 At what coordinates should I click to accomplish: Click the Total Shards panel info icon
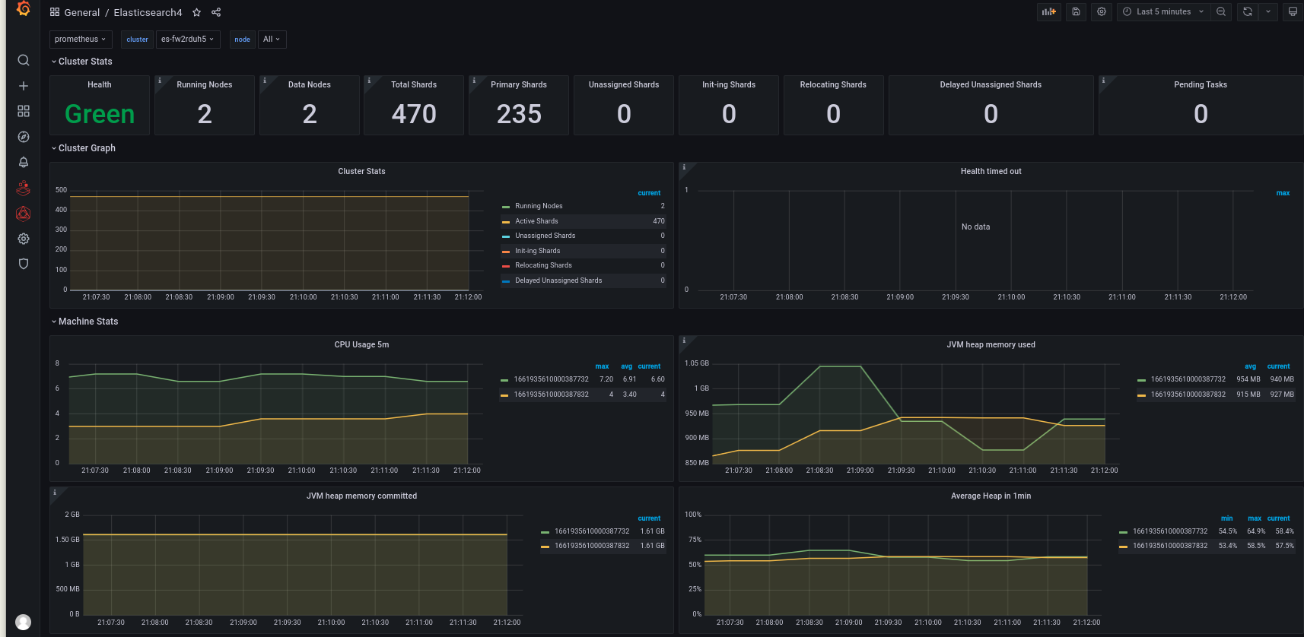pos(369,80)
